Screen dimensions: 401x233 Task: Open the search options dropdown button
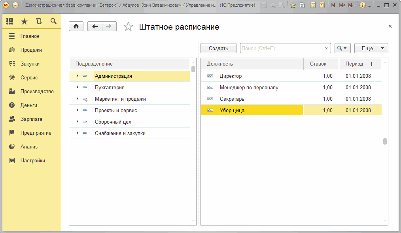342,48
